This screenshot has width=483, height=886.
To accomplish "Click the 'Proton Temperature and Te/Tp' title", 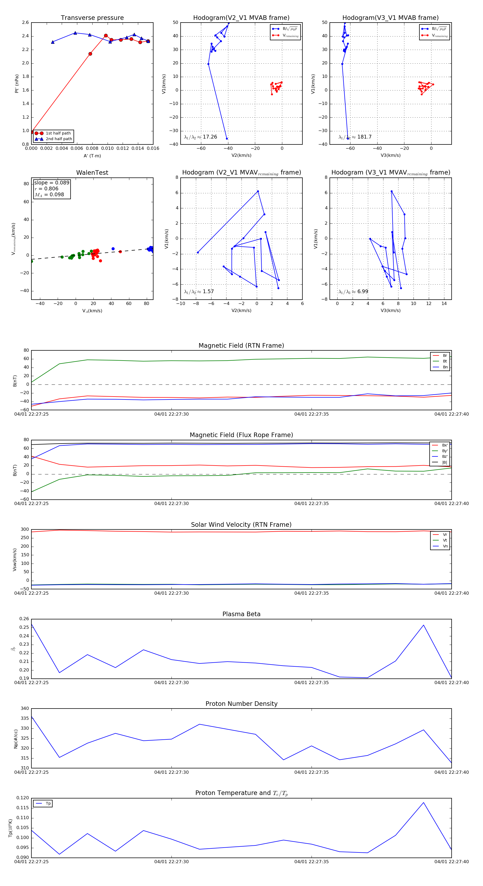I will (x=241, y=793).
